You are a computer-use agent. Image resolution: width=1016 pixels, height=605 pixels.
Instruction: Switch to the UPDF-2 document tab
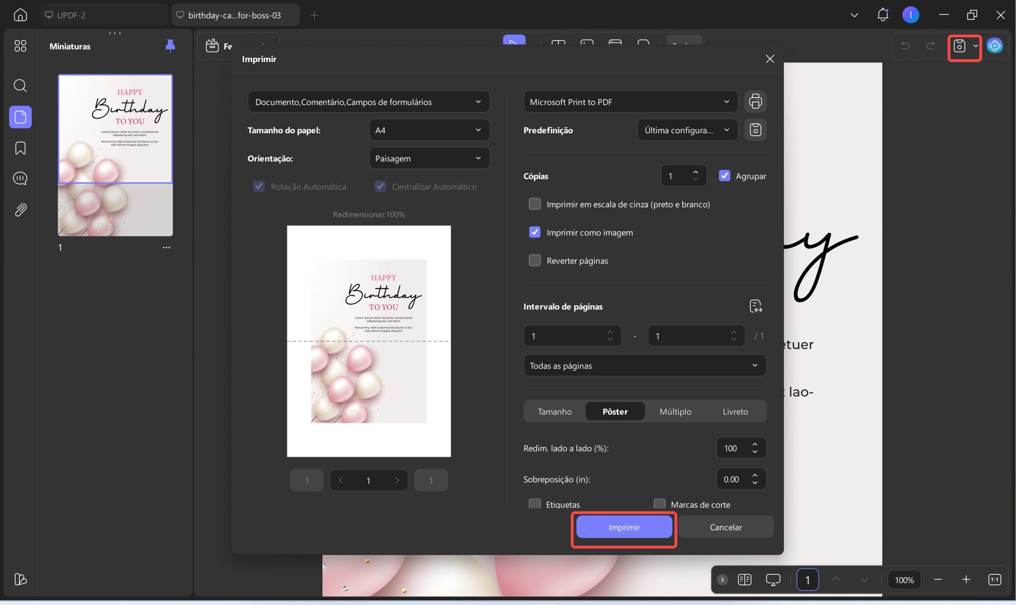(x=104, y=15)
